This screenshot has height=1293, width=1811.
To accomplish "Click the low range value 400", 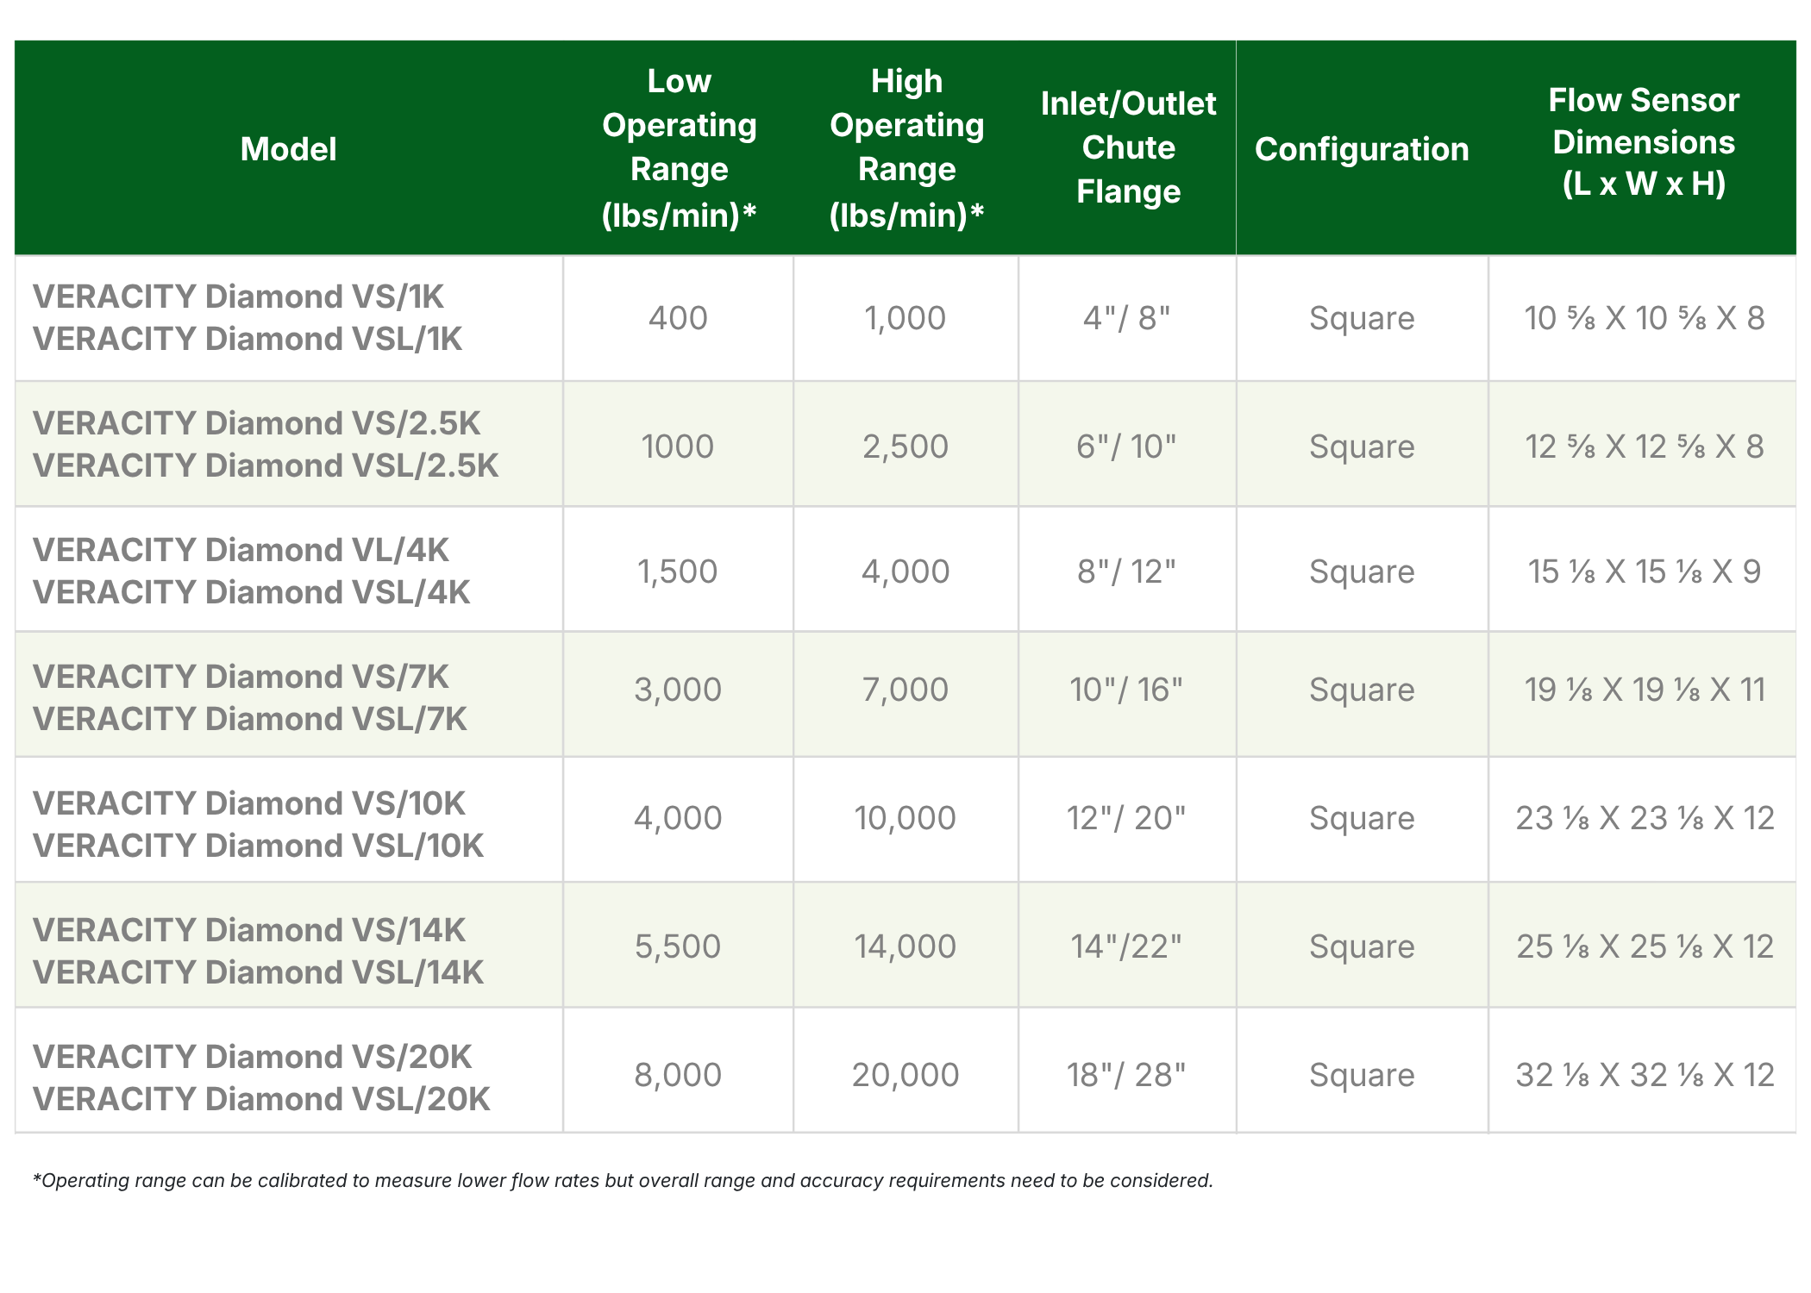I will [678, 318].
